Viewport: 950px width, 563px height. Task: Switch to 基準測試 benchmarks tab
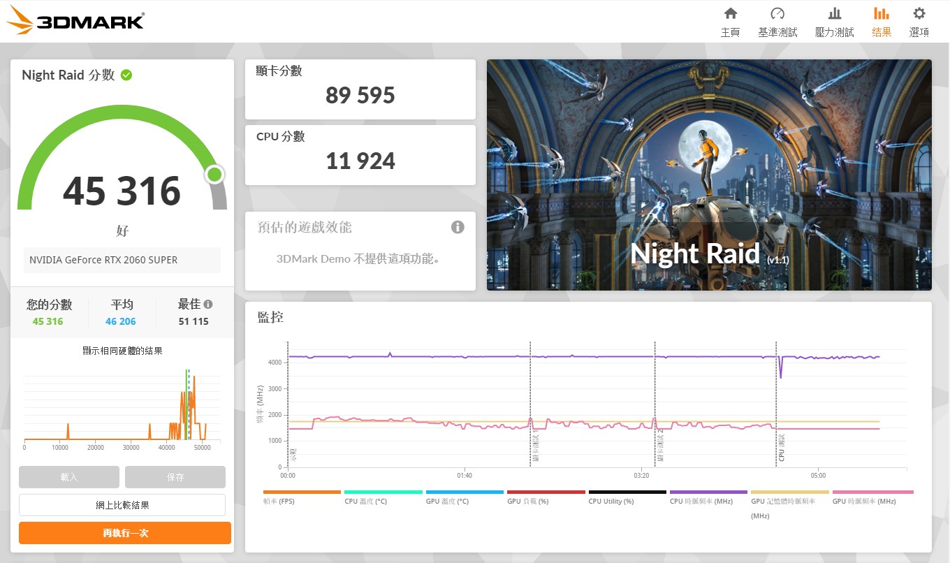coord(777,22)
